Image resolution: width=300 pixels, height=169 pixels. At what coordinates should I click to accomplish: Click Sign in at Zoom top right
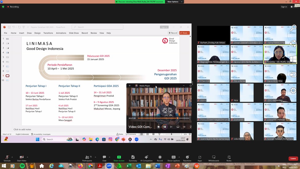coord(284,7)
